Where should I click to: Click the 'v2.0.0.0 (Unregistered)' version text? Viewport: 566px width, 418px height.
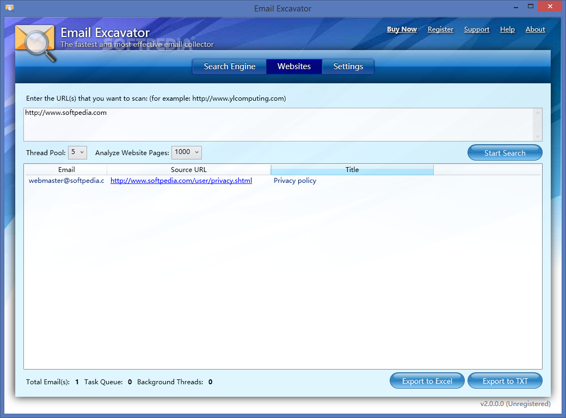click(x=515, y=403)
